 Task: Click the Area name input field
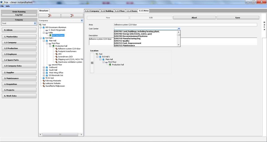pos(185,24)
